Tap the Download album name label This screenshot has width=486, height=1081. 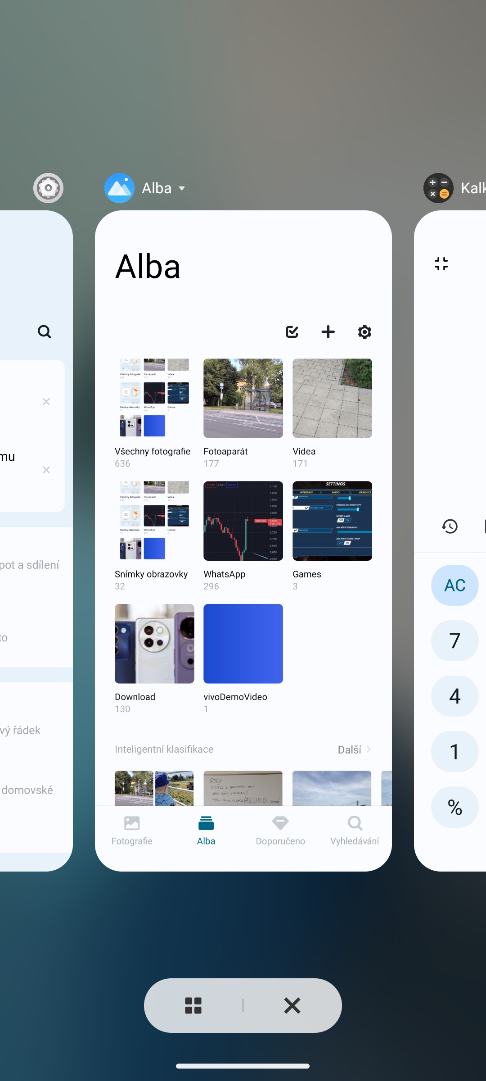(x=135, y=697)
